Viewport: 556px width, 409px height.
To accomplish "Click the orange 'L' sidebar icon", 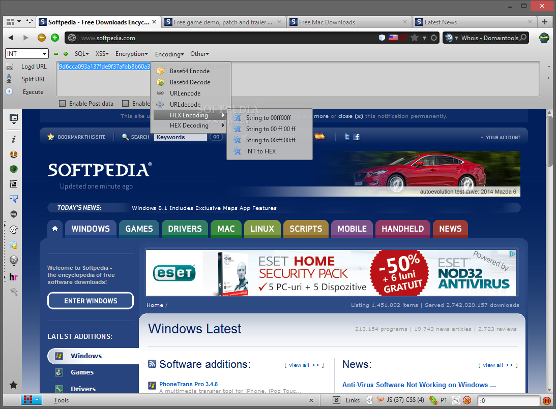I will click(13, 154).
